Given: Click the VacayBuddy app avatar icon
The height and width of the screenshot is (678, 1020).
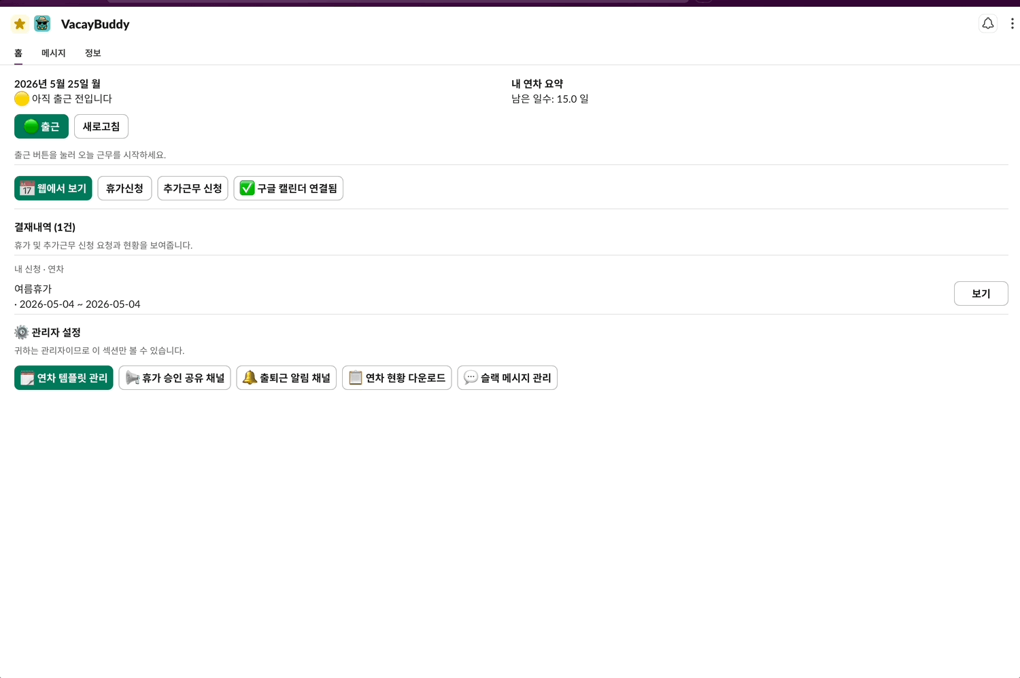Looking at the screenshot, I should (x=42, y=24).
